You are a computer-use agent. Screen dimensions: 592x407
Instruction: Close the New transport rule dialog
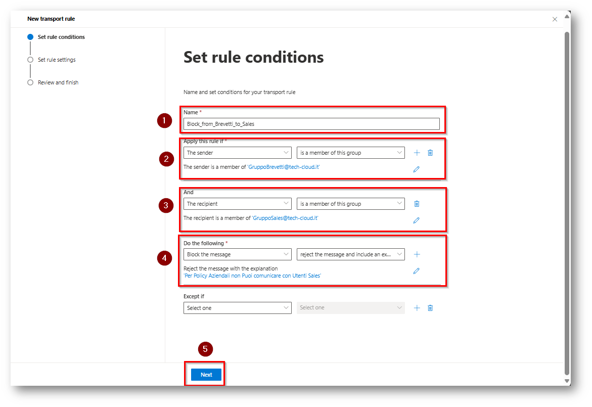[555, 19]
